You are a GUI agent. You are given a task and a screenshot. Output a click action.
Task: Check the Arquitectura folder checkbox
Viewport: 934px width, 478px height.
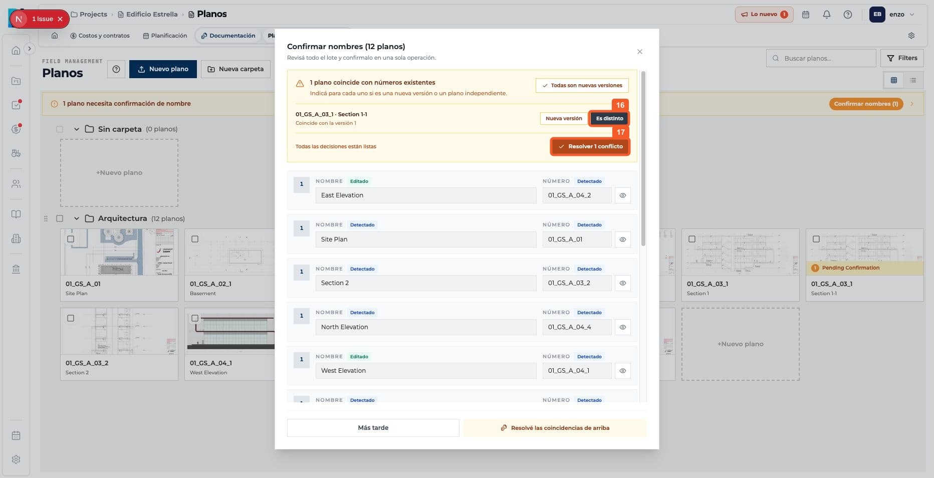click(60, 218)
